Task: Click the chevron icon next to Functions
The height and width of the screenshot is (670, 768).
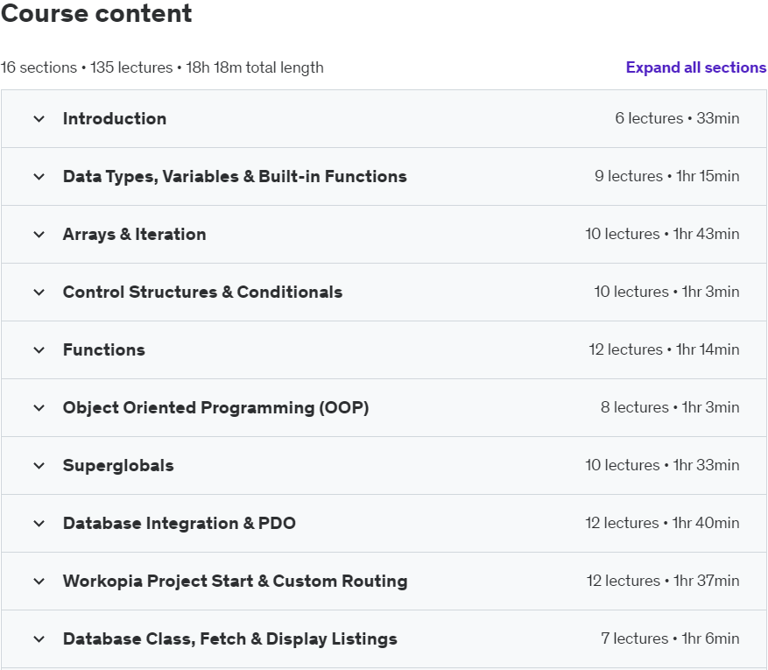Action: coord(39,350)
